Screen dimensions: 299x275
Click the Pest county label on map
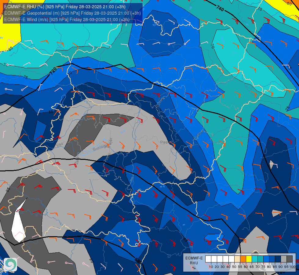tap(164, 142)
